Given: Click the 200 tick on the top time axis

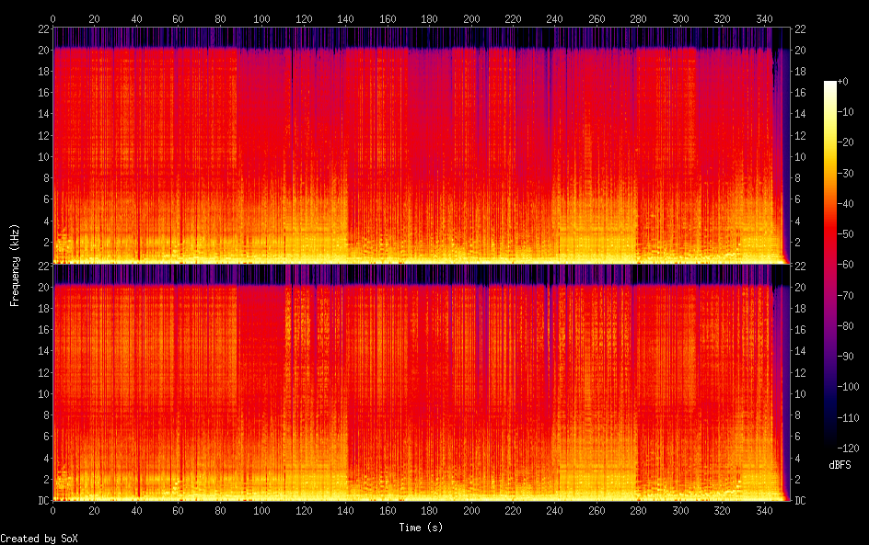Looking at the screenshot, I should [x=472, y=18].
